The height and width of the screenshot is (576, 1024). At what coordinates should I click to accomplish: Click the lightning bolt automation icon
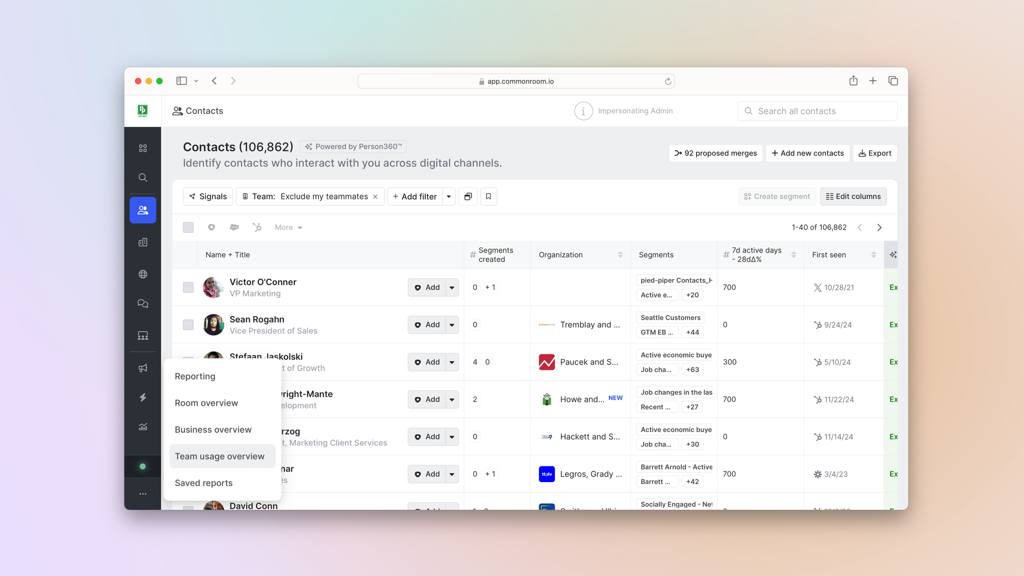tap(143, 397)
